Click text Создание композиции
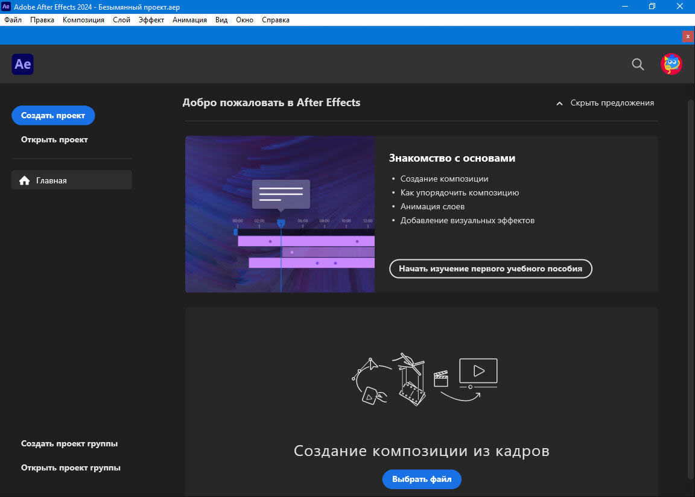 [444, 179]
